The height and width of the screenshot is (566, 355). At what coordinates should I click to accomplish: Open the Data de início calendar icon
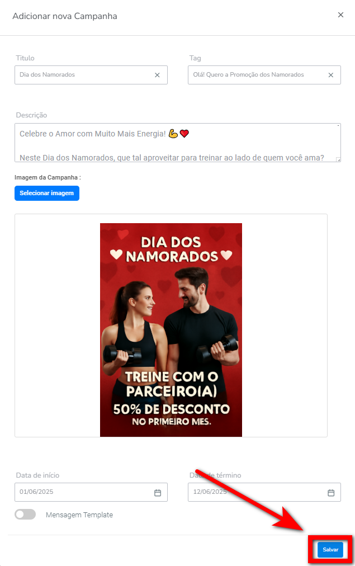coord(158,493)
